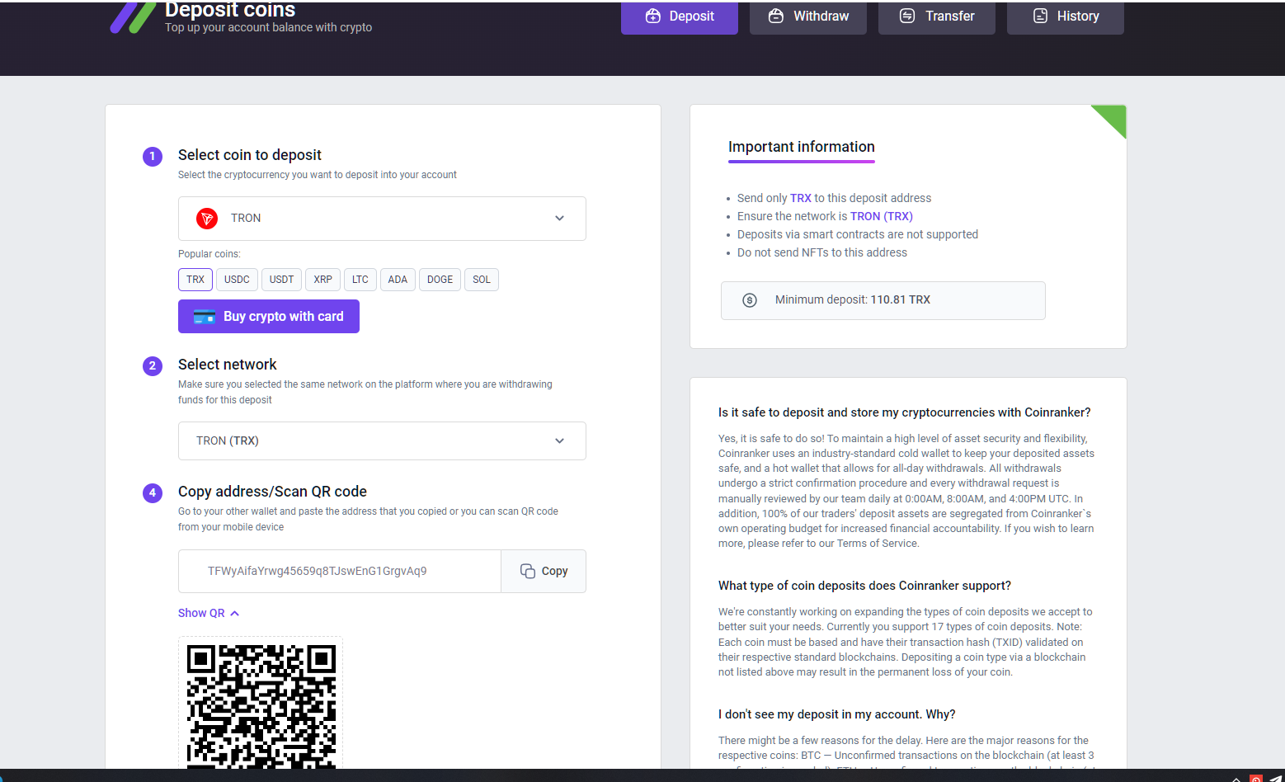
Task: Open the Transfer tab
Action: pyautogui.click(x=937, y=16)
